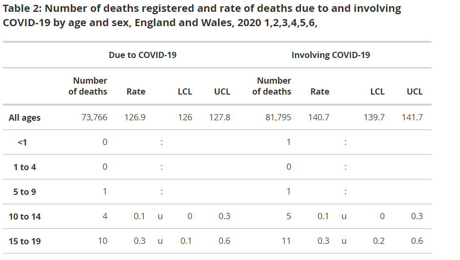Click the 'All ages' row label

pos(24,118)
